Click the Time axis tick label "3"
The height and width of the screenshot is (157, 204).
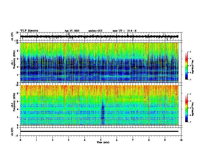point(69,140)
